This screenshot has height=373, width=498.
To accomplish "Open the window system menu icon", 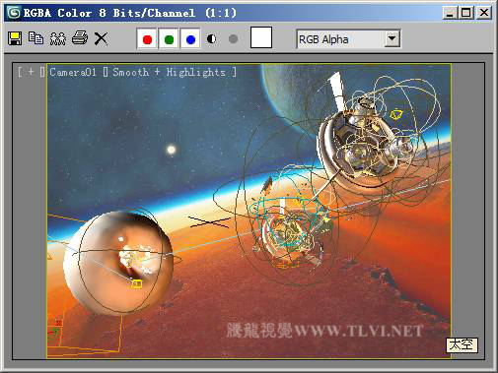I will (x=14, y=13).
